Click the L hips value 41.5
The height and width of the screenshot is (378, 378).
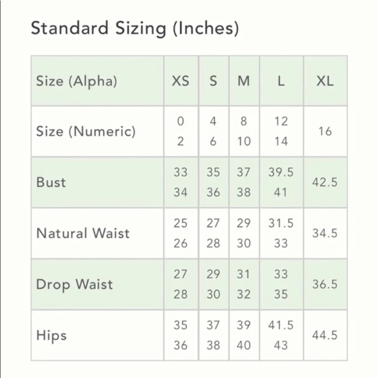[x=281, y=325]
